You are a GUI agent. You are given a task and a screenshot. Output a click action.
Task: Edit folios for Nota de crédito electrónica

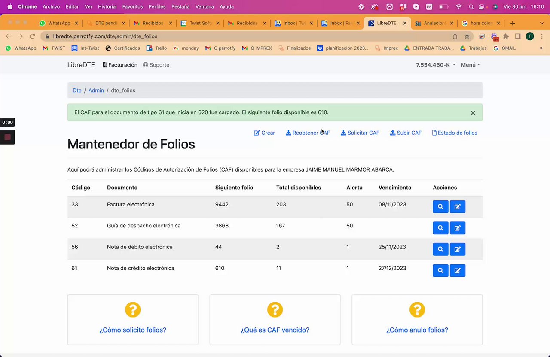coord(458,270)
